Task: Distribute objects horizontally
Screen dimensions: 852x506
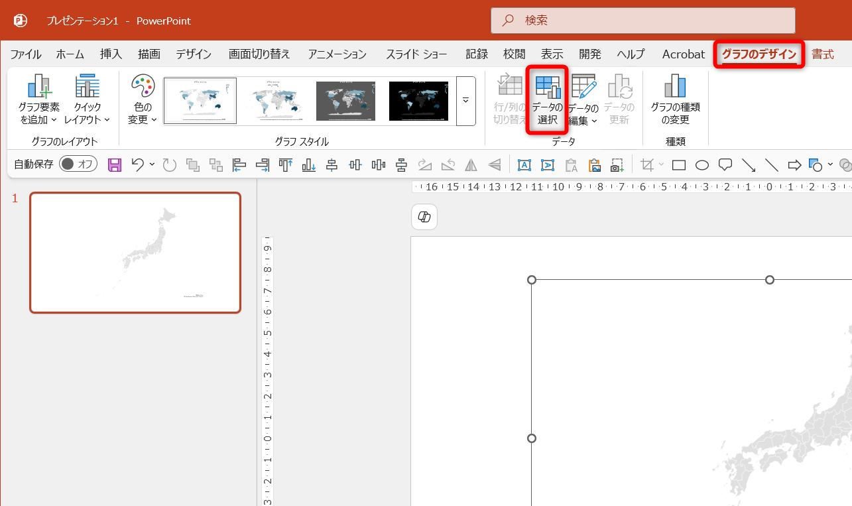Action: pos(379,165)
